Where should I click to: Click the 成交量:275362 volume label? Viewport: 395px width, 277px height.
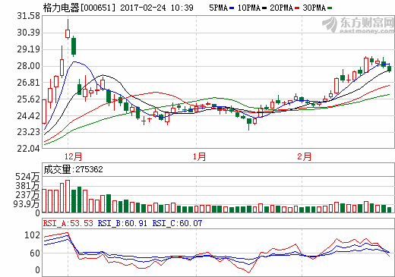pos(74,169)
